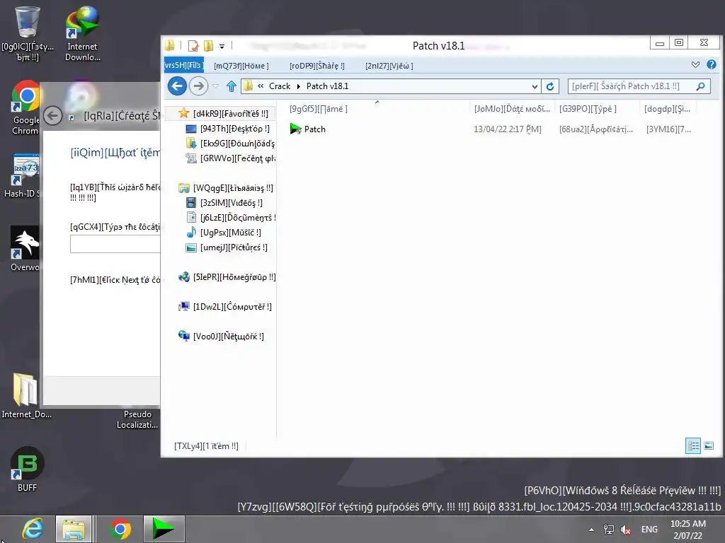Click the Forward arrow in Explorer window
The height and width of the screenshot is (543, 725).
198,86
